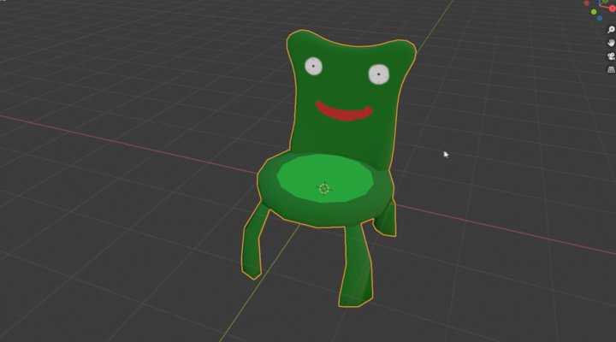Image resolution: width=616 pixels, height=342 pixels.
Task: Select the chair's front right leg
Action: [357, 265]
